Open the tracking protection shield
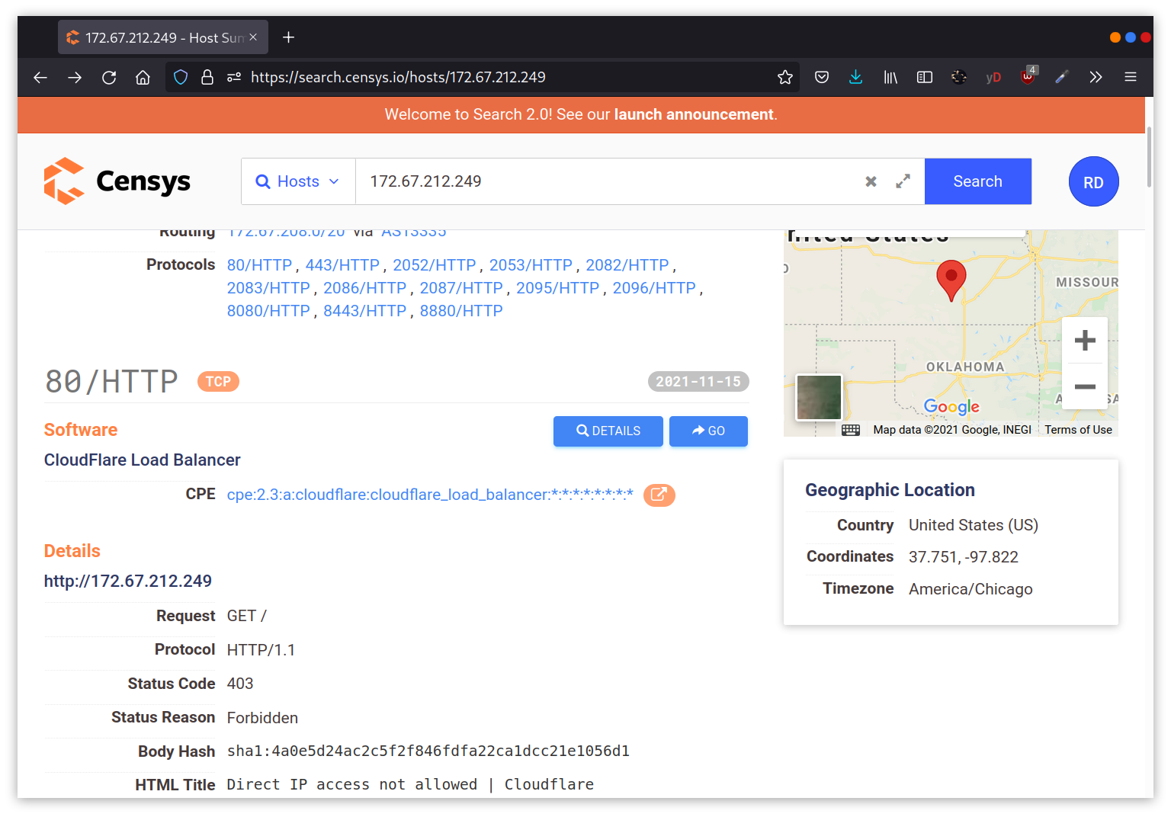The image size is (1171, 817). point(181,77)
